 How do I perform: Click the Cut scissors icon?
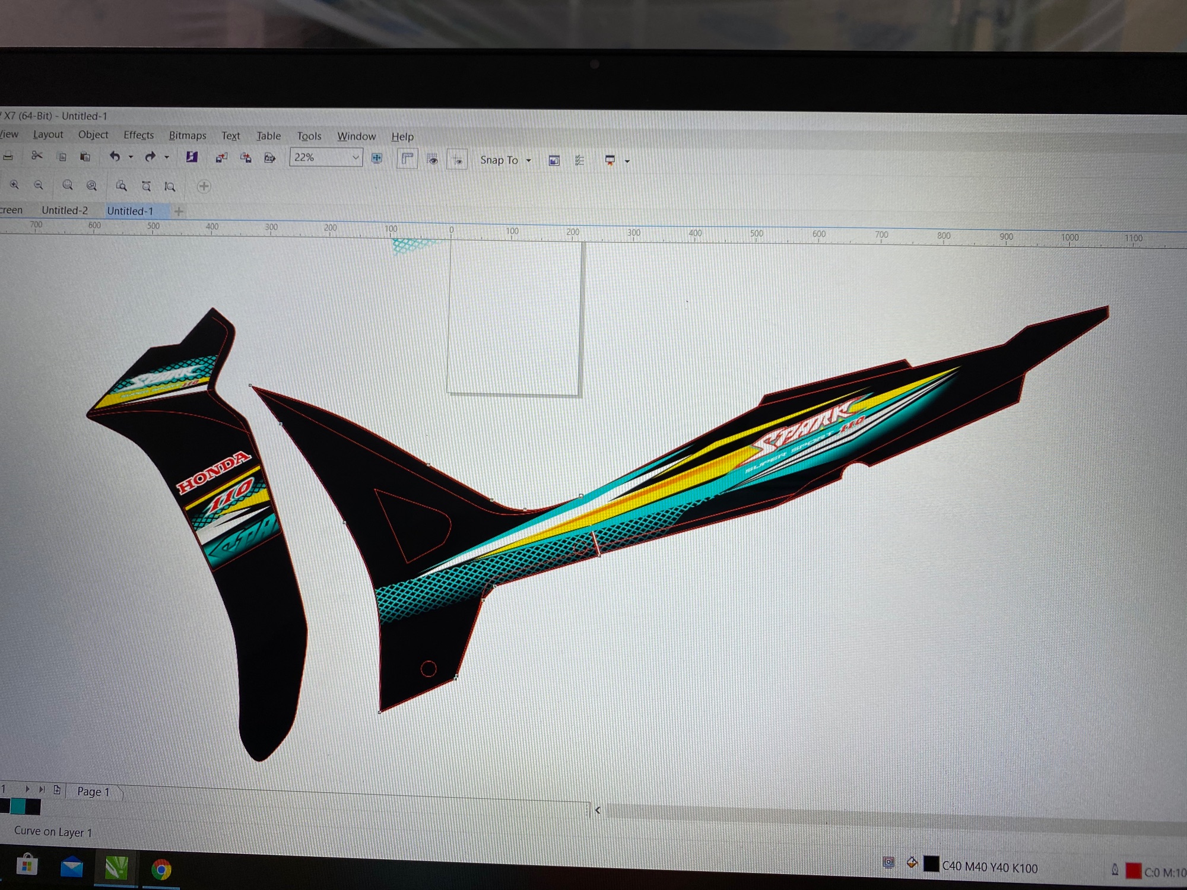coord(37,155)
